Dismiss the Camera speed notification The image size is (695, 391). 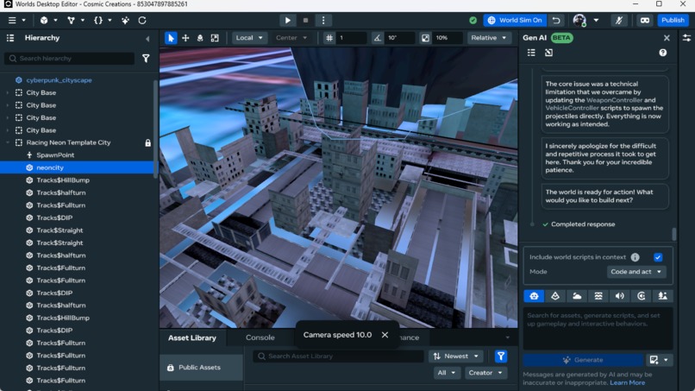pos(385,335)
